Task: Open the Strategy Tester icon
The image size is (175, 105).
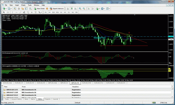Action: click(x=30, y=9)
